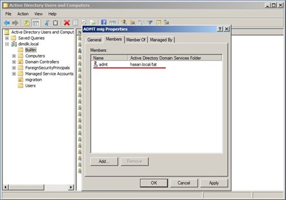Select the Managed Service Accounts tree item

(x=49, y=74)
